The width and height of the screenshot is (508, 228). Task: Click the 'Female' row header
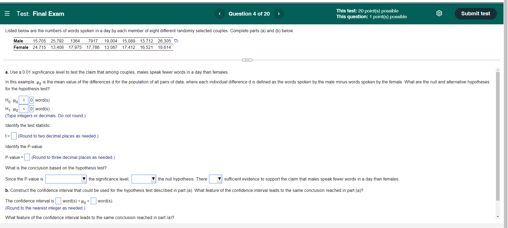tap(21, 47)
